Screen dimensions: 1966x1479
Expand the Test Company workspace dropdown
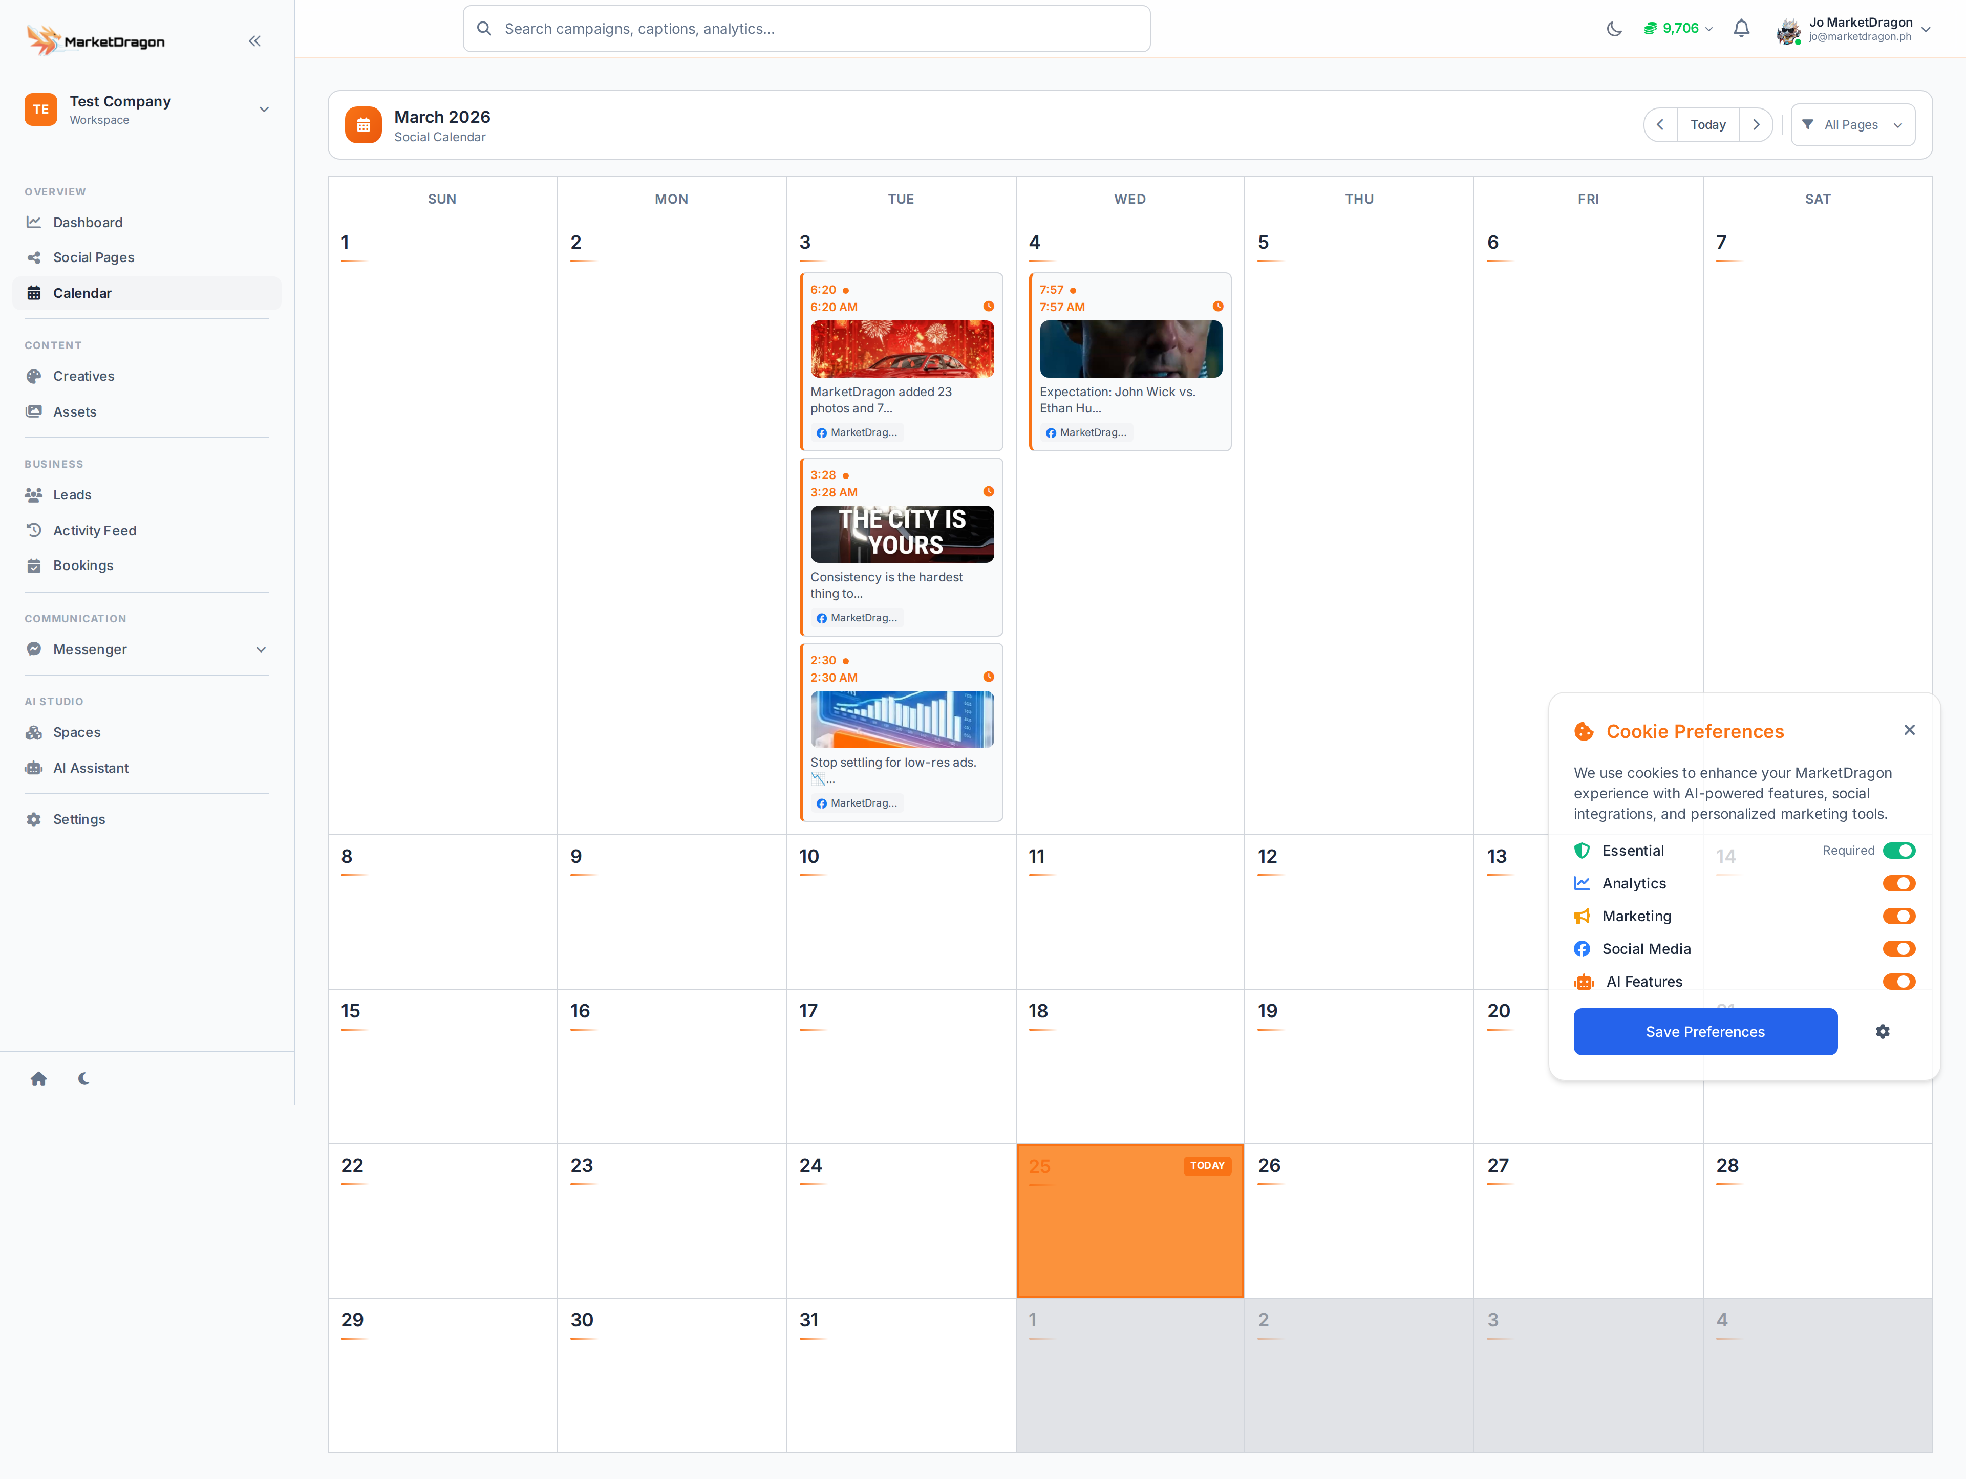click(264, 109)
